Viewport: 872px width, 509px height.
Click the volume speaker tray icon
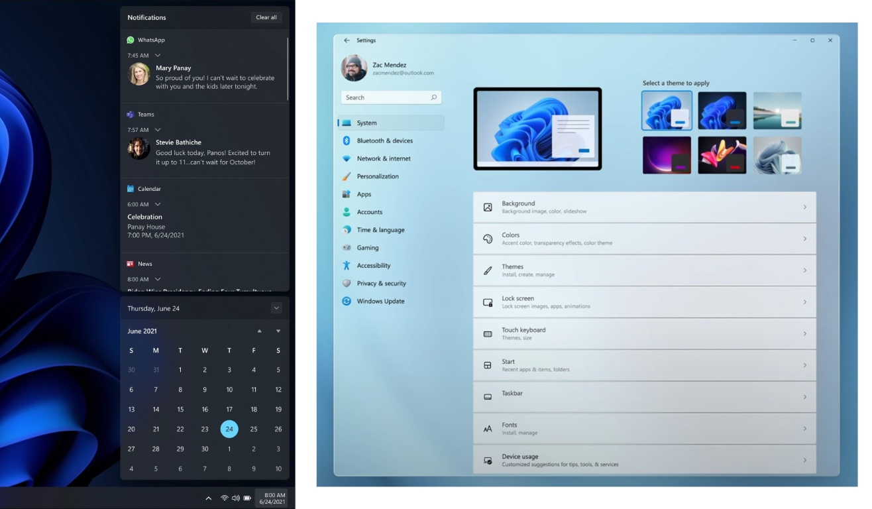coord(235,498)
